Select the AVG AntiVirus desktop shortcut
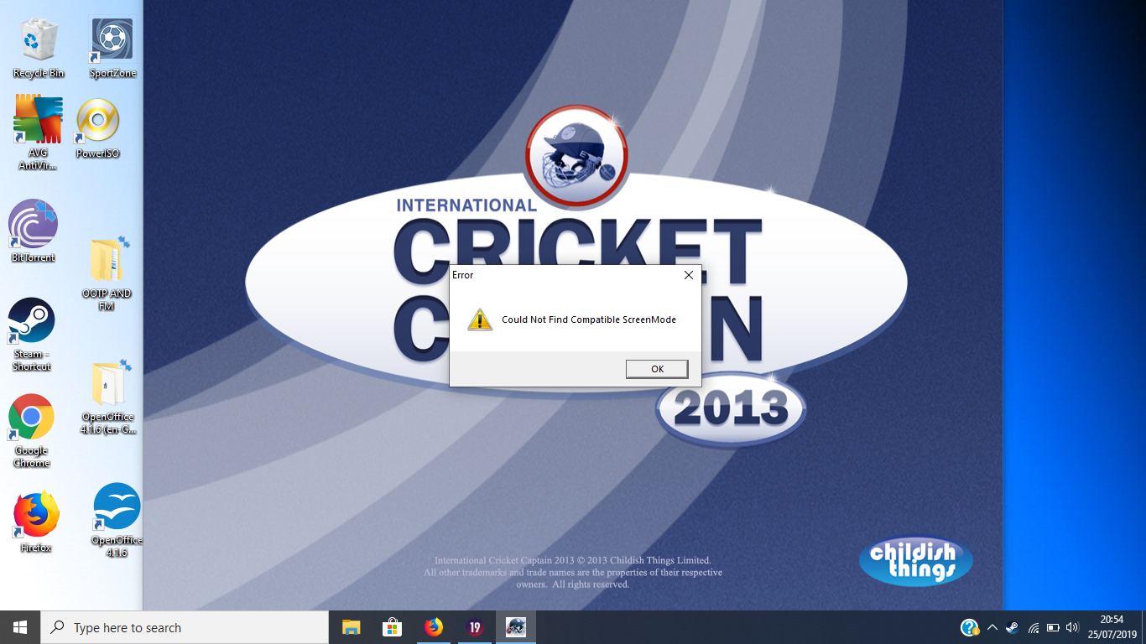 38,132
